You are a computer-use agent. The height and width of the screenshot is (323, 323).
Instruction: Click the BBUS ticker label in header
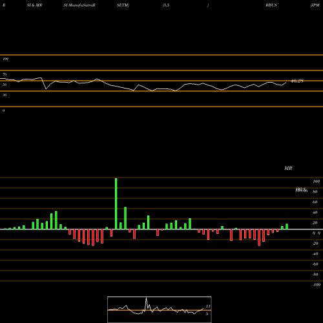271,5
